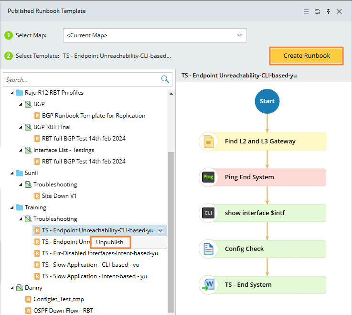The image size is (352, 315).
Task: Click the CLI show interface node icon
Action: pos(208,213)
